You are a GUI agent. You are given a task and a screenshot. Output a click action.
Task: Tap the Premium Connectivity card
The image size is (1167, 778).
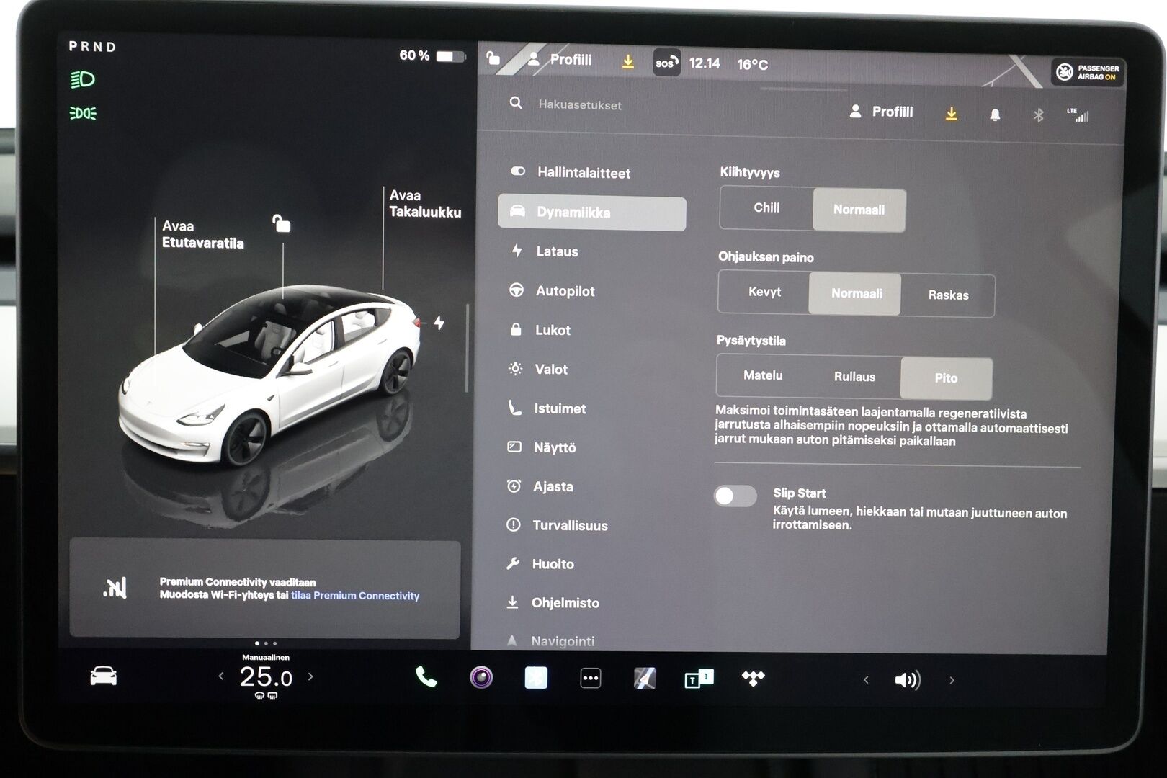coord(264,589)
